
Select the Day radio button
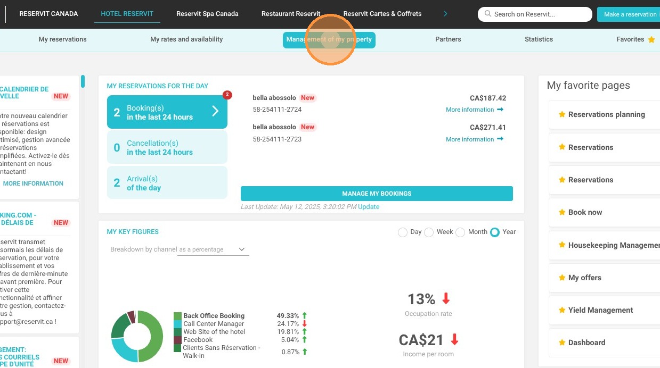(403, 232)
